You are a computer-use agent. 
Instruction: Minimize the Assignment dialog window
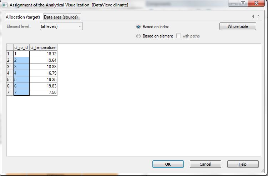pyautogui.click(x=233, y=3)
